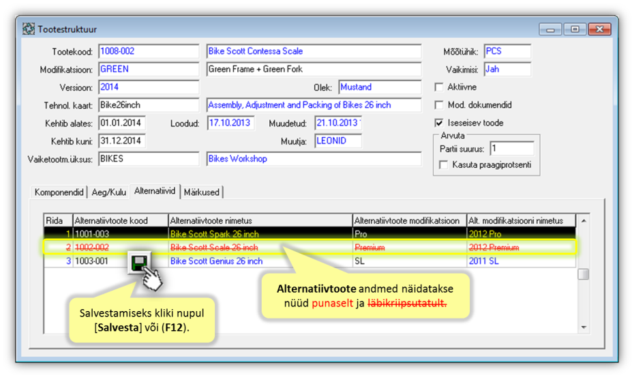This screenshot has width=634, height=378.
Task: Click the Loodud date field 17.10.2013
Action: tap(230, 123)
